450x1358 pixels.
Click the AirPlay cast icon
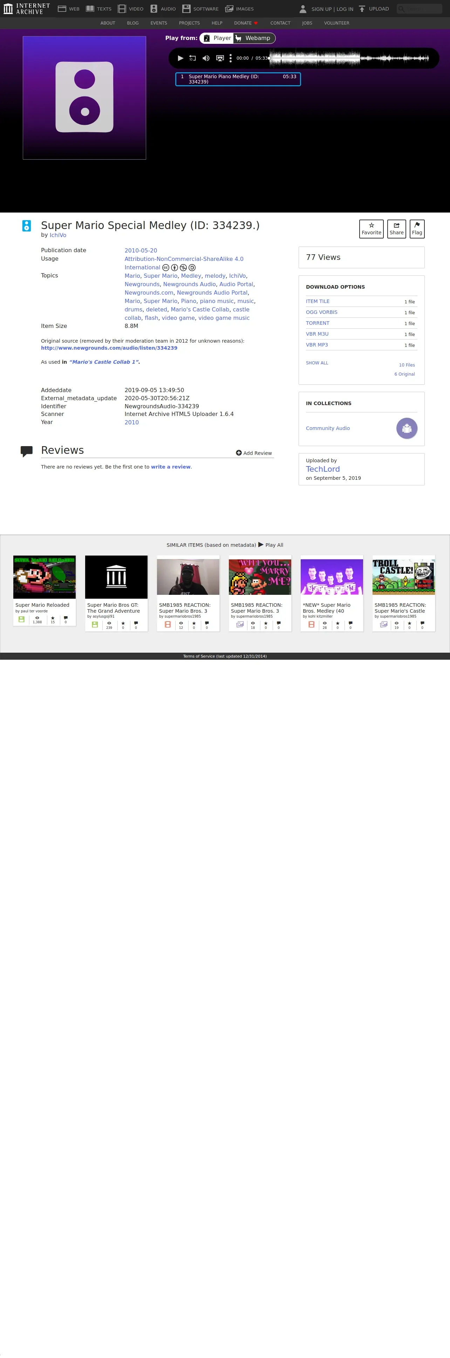coord(220,58)
